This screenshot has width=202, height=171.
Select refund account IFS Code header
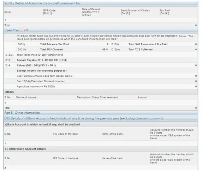click(x=66, y=134)
